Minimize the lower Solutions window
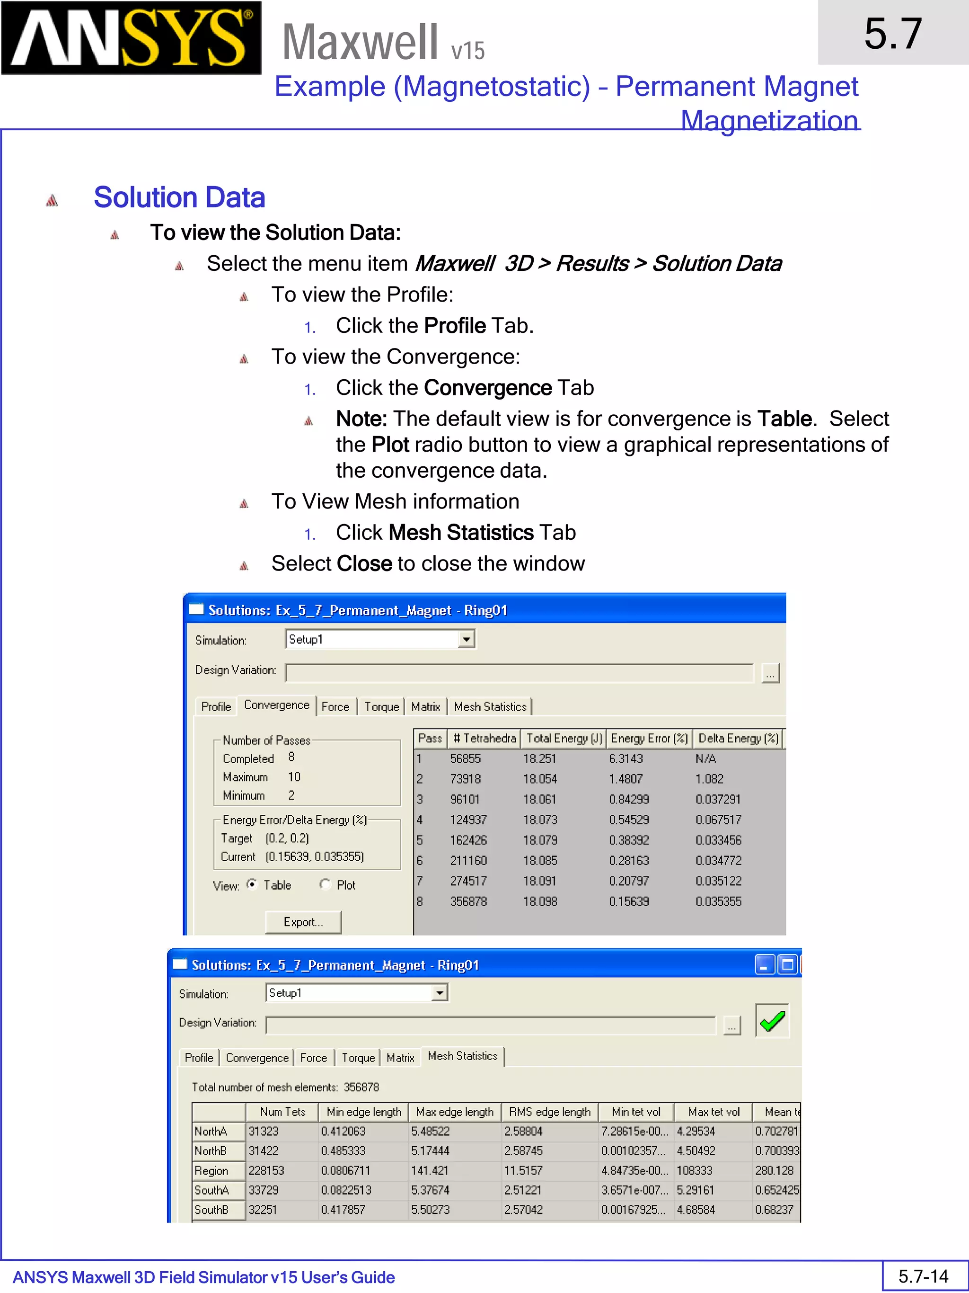Screen dimensions: 969x1293 click(x=765, y=964)
